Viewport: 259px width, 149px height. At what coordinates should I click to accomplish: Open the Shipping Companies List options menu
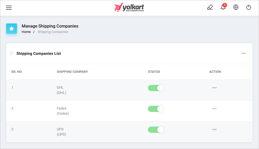[243, 53]
